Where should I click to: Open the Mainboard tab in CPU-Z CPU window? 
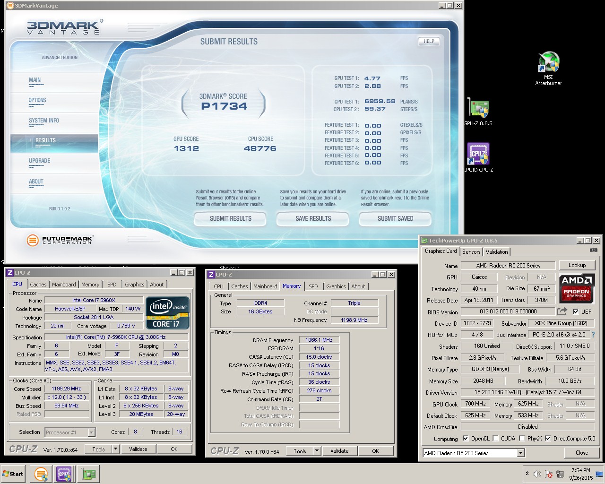click(64, 285)
